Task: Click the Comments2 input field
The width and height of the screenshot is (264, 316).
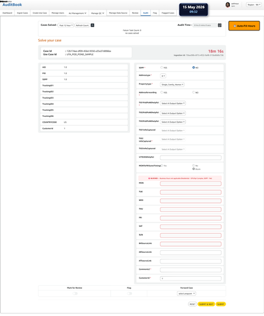Action: [191, 270]
